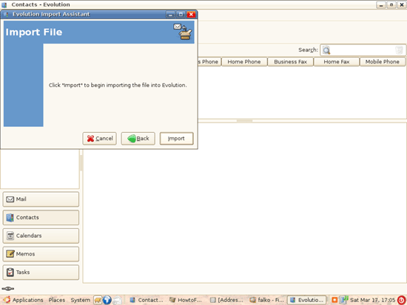Cancel the Evolution Import Assistant

[x=99, y=138]
